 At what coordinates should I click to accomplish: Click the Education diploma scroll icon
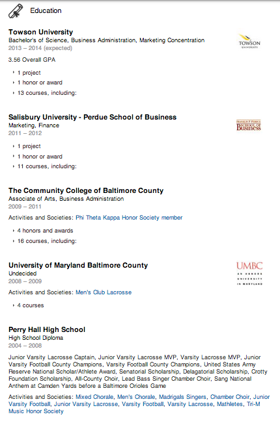tap(16, 11)
